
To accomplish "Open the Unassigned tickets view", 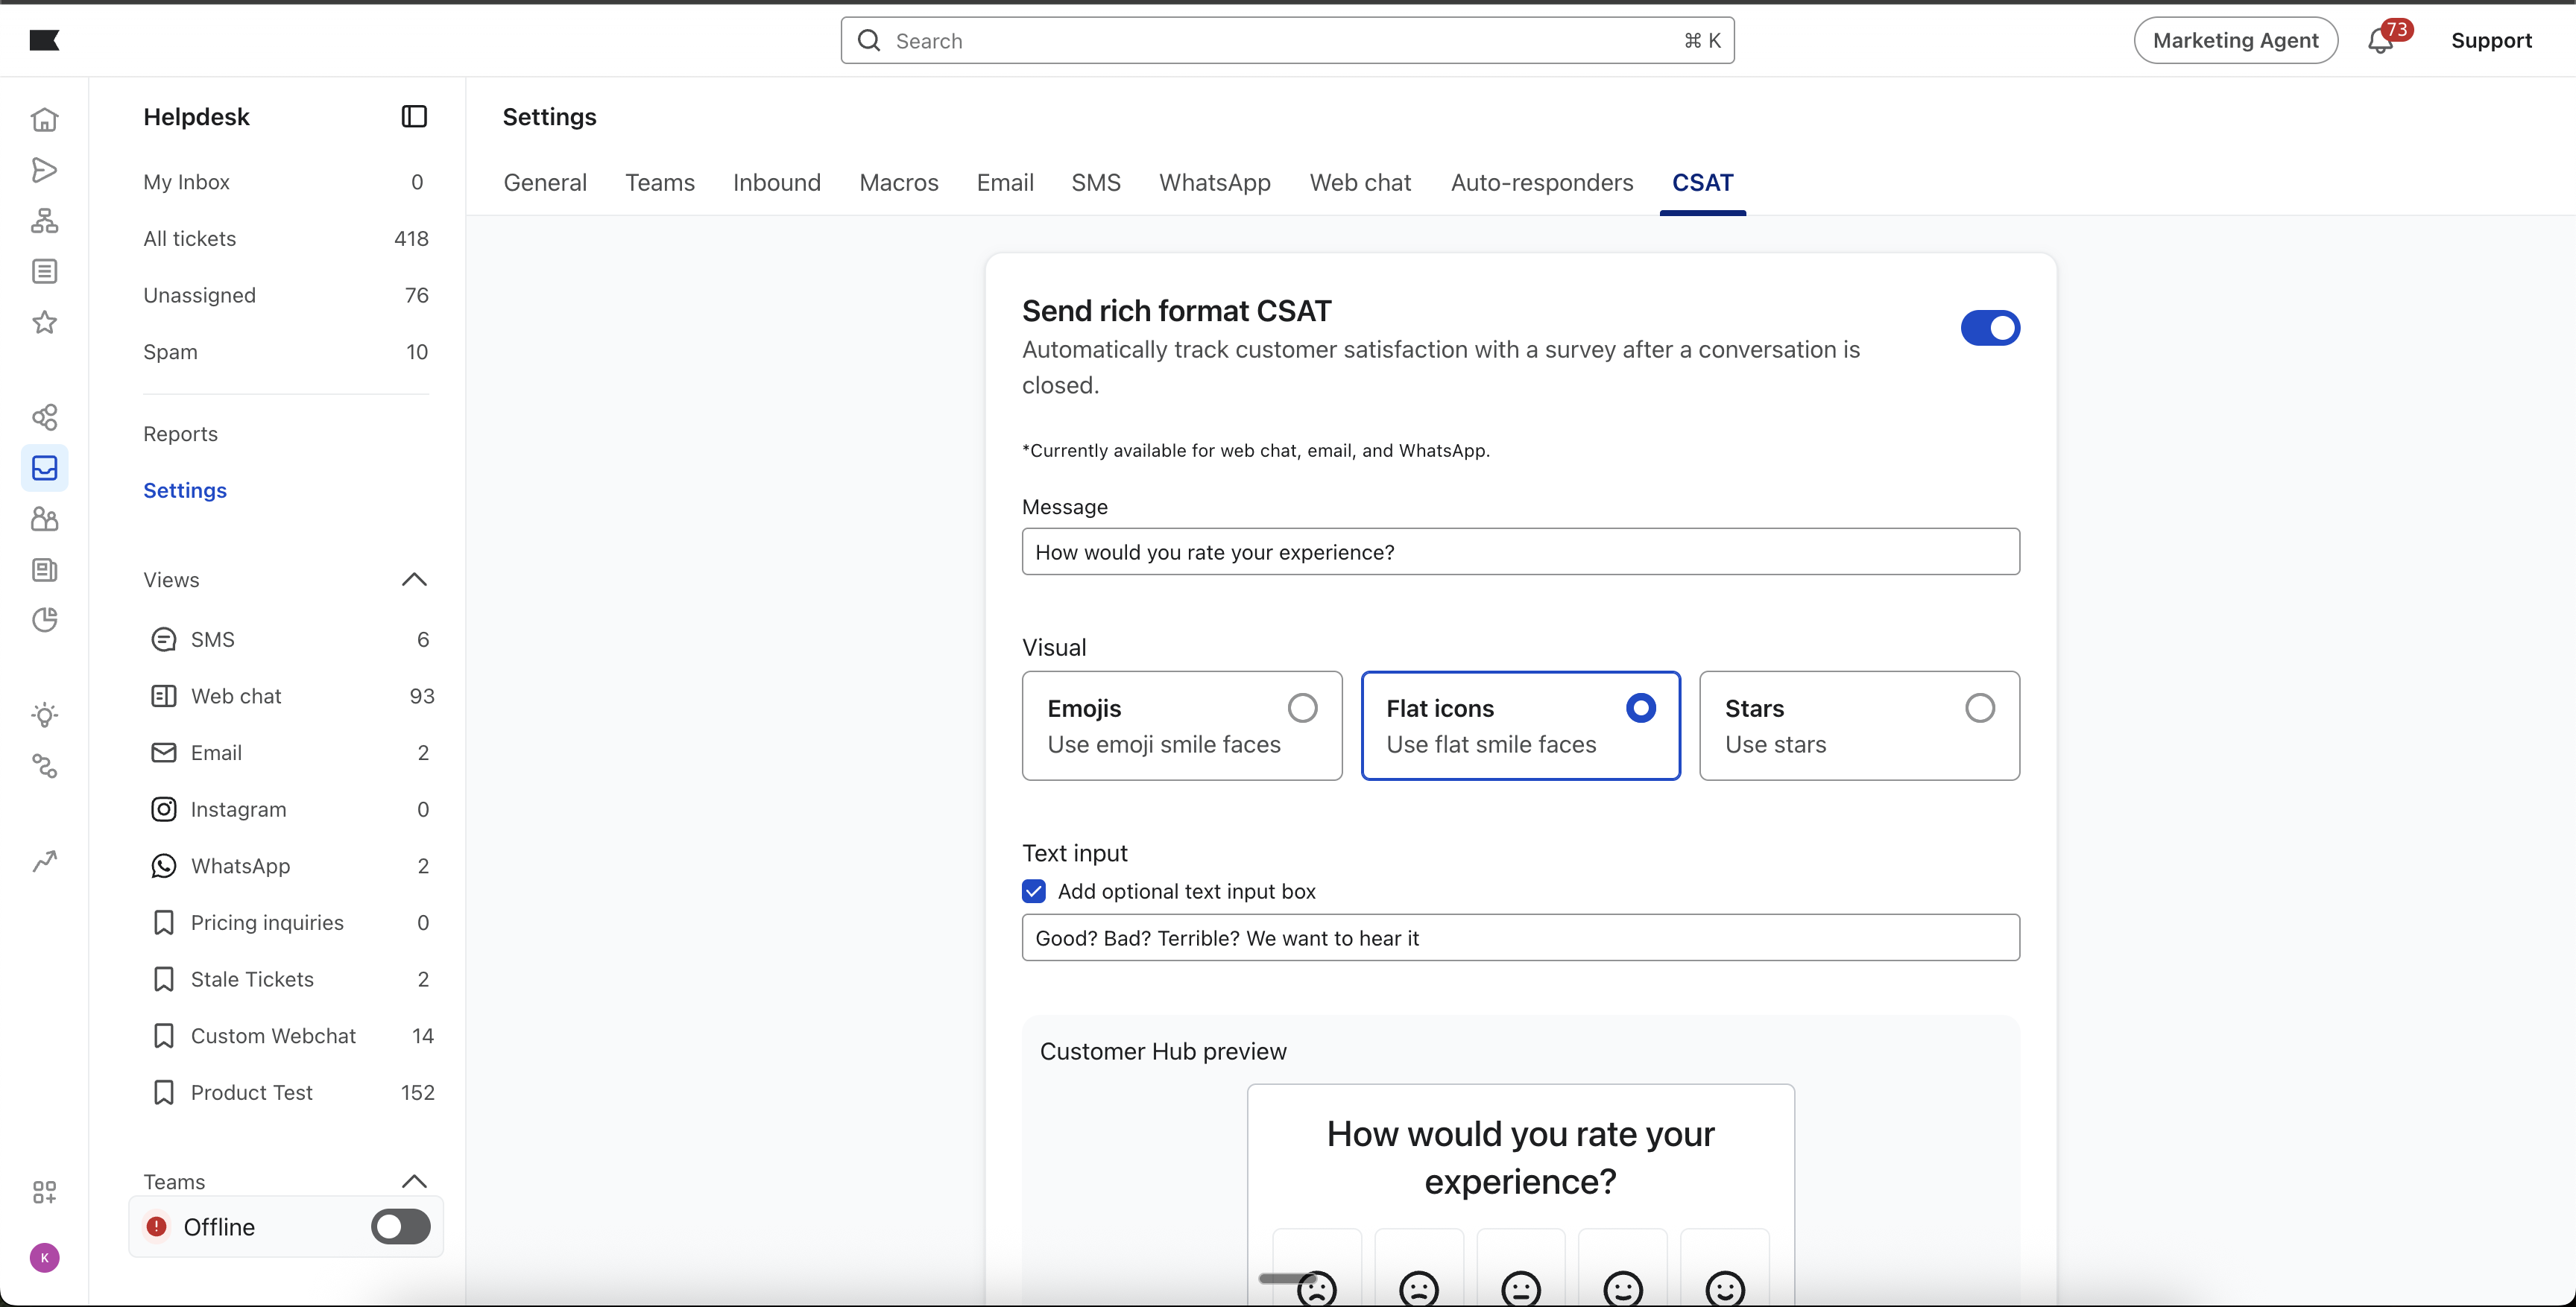I will click(199, 295).
